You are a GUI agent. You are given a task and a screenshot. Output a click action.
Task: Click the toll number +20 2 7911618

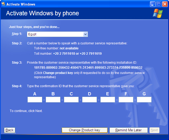coord(64,54)
